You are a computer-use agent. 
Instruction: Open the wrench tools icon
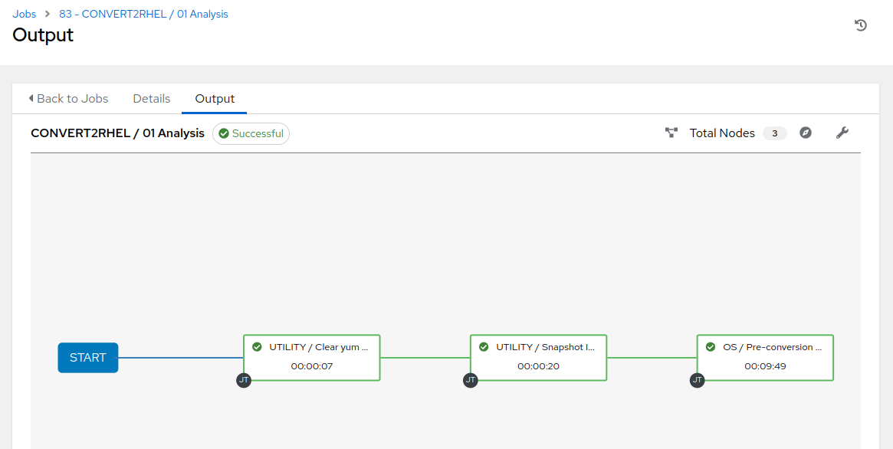click(x=842, y=133)
